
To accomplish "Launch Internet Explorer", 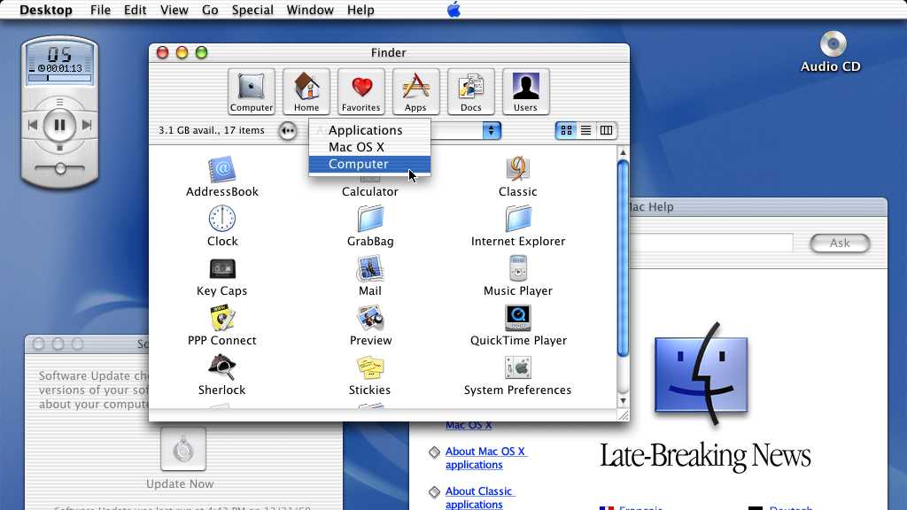I will 517,220.
